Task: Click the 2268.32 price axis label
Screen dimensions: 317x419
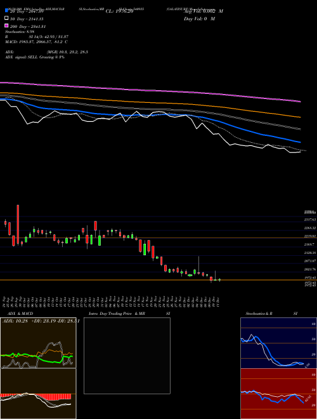Action: [x=310, y=228]
